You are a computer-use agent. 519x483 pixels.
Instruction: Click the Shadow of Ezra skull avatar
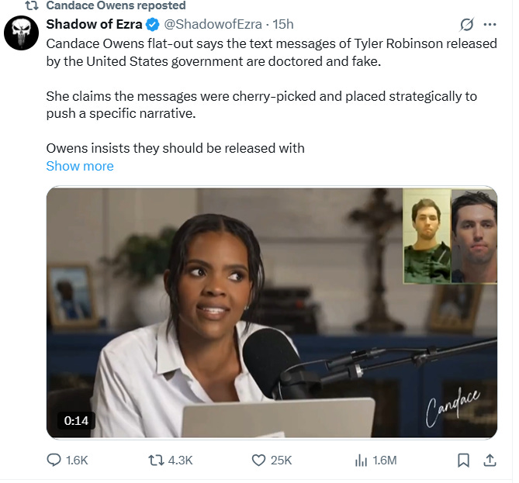click(21, 33)
